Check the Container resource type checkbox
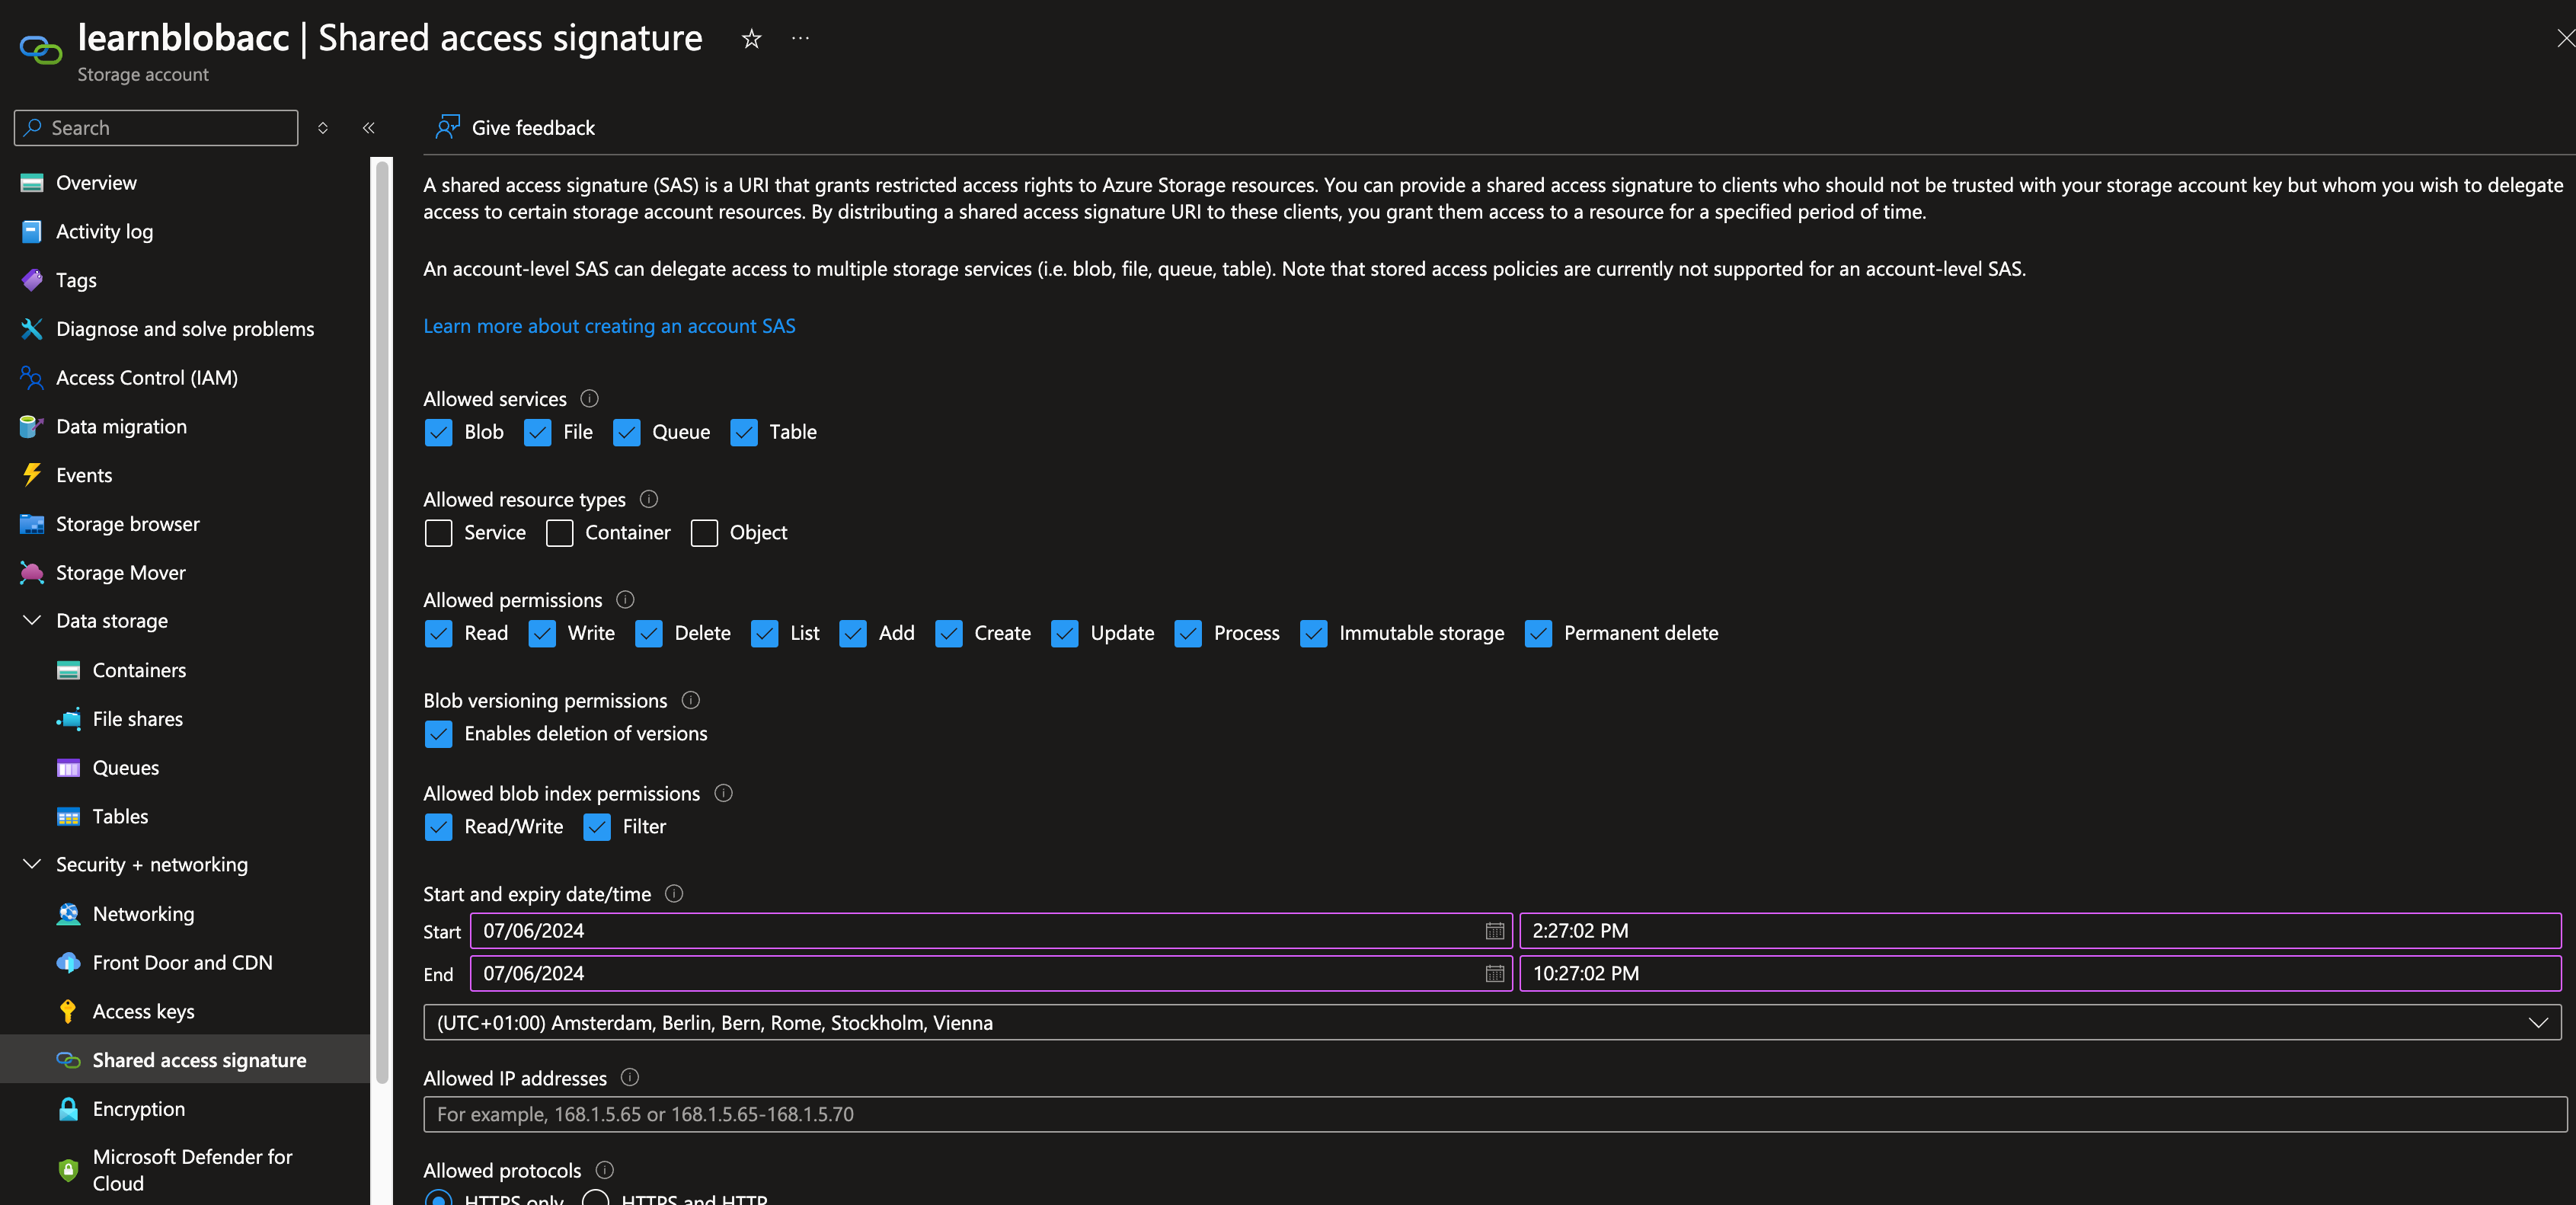This screenshot has width=2576, height=1205. (x=560, y=533)
